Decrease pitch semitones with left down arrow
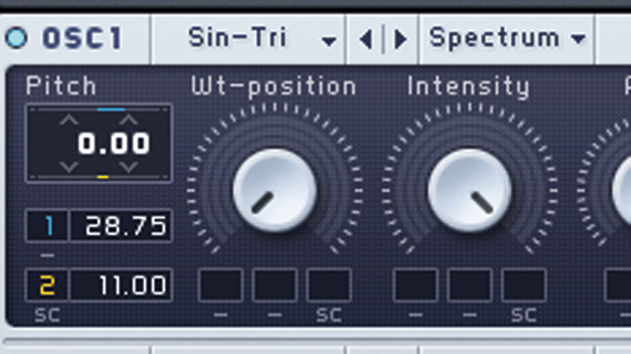The width and height of the screenshot is (631, 354). pyautogui.click(x=69, y=167)
